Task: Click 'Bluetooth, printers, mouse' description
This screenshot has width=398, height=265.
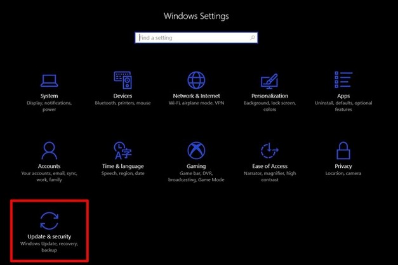Action: (123, 103)
